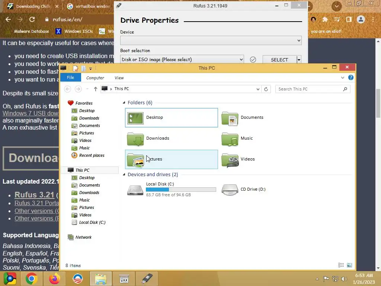The image size is (381, 286).
Task: Open the Computer ribbon tab
Action: (x=95, y=78)
